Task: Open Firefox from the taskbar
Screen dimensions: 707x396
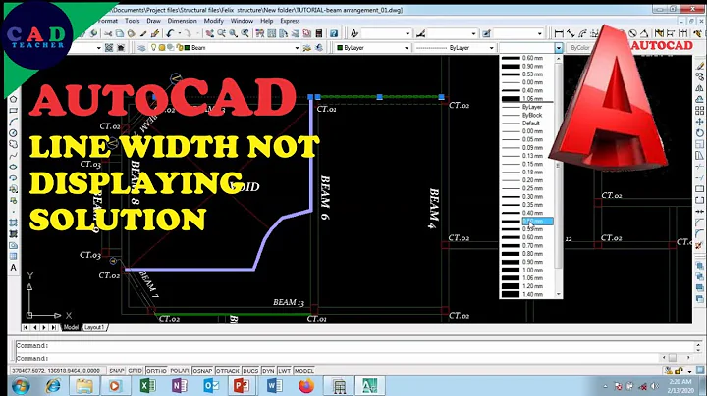Action: pyautogui.click(x=306, y=386)
